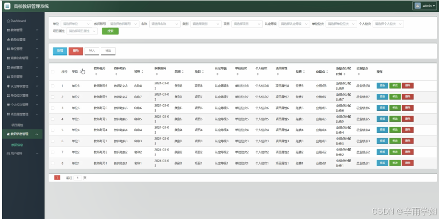The width and height of the screenshot is (439, 219).
Task: Check the checkbox for row 单位4
Action: pos(53,130)
